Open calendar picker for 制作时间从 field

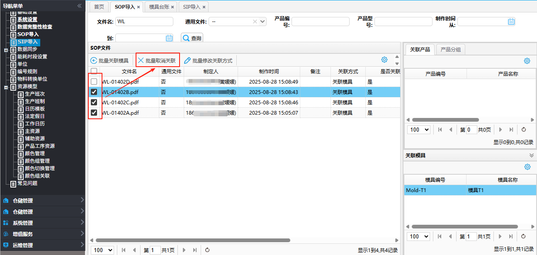coord(511,22)
